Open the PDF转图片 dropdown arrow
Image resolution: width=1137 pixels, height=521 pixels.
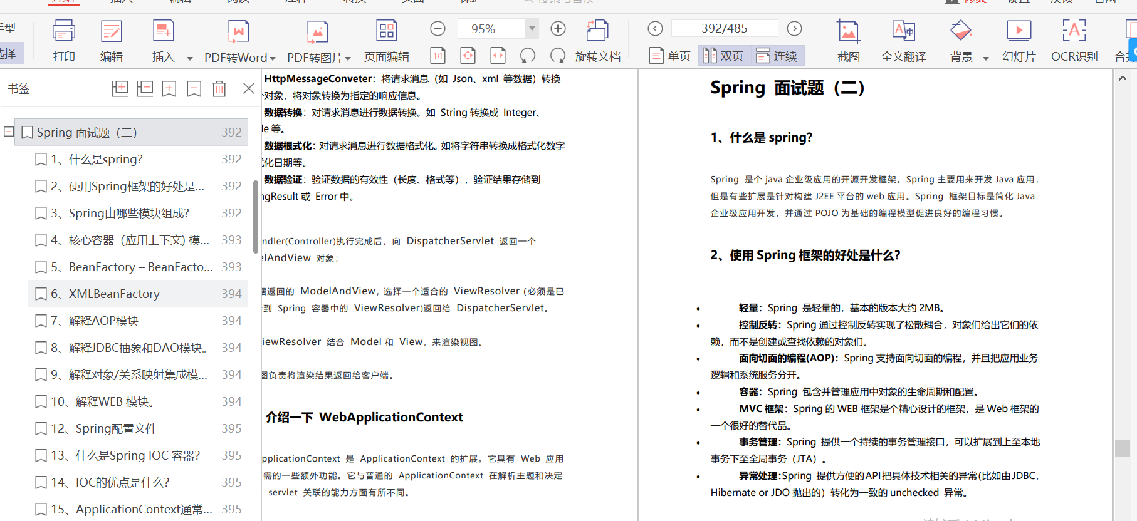coord(348,58)
